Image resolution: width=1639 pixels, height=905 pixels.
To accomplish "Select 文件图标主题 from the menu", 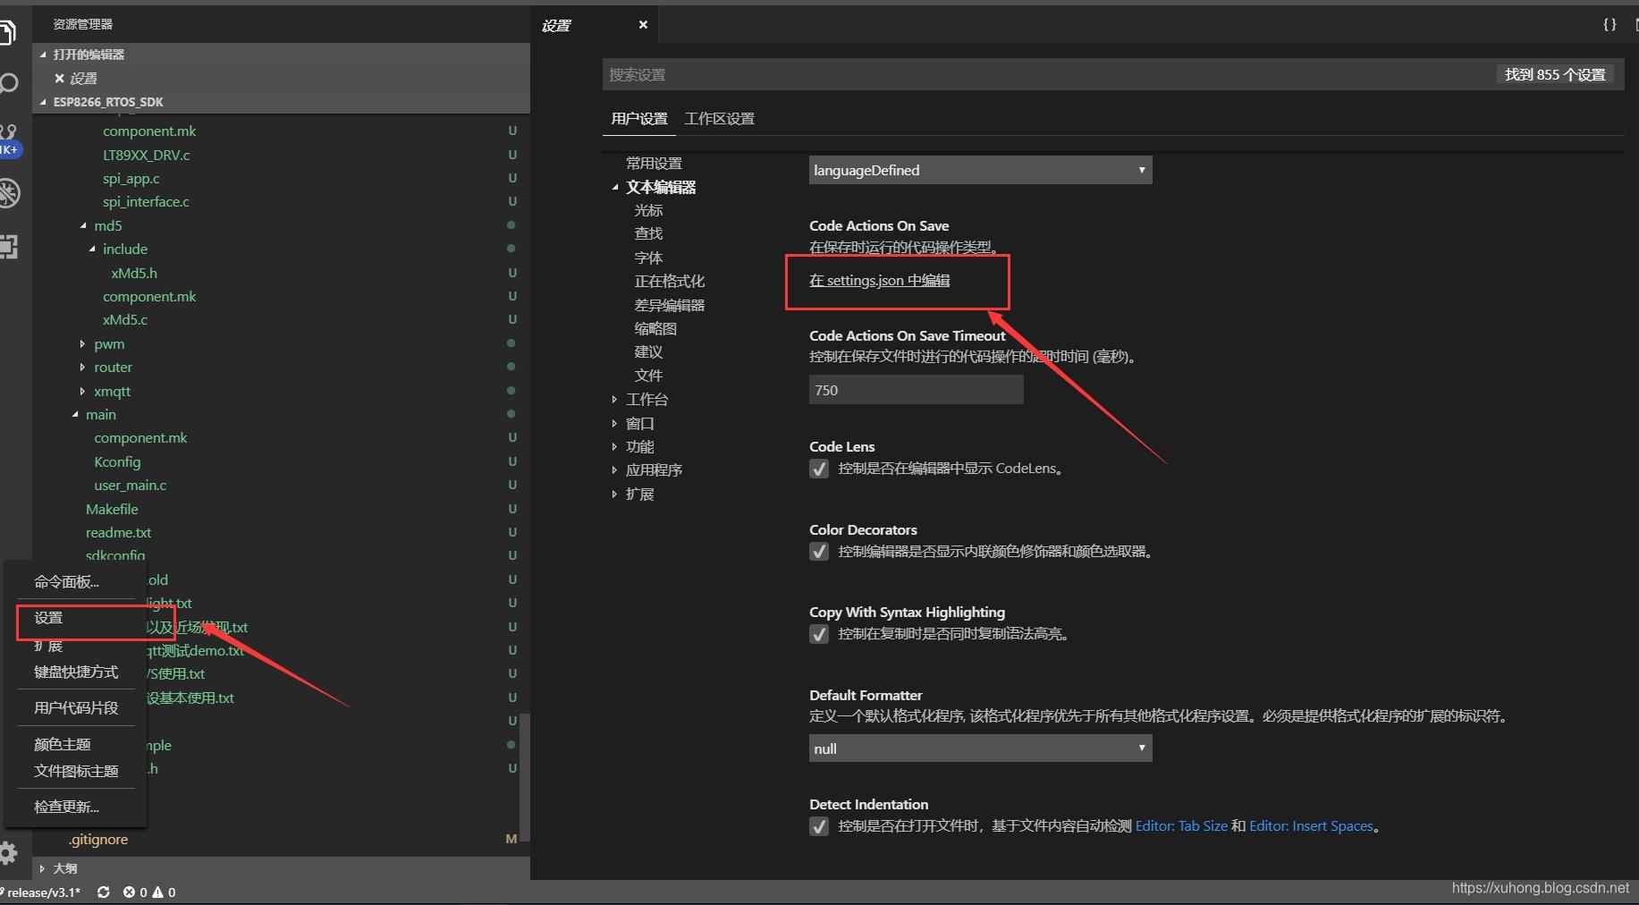I will point(76,771).
